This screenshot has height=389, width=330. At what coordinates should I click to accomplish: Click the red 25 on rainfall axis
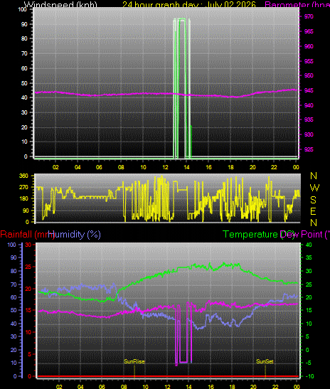coord(28,267)
